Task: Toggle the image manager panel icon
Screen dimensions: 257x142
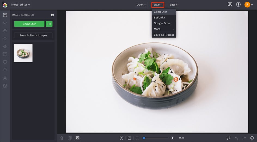Action: [77, 138]
